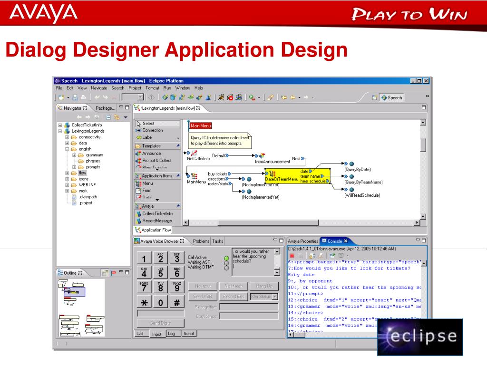Click the No Match button

234,286
